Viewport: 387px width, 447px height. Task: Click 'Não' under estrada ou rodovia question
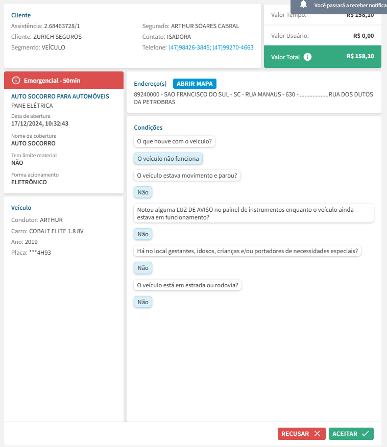[x=143, y=302]
